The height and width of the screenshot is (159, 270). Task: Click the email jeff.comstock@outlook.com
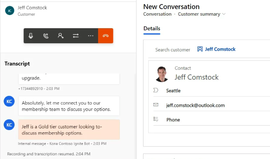[x=195, y=105]
